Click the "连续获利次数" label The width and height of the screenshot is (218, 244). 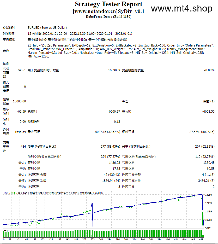tap(37, 181)
